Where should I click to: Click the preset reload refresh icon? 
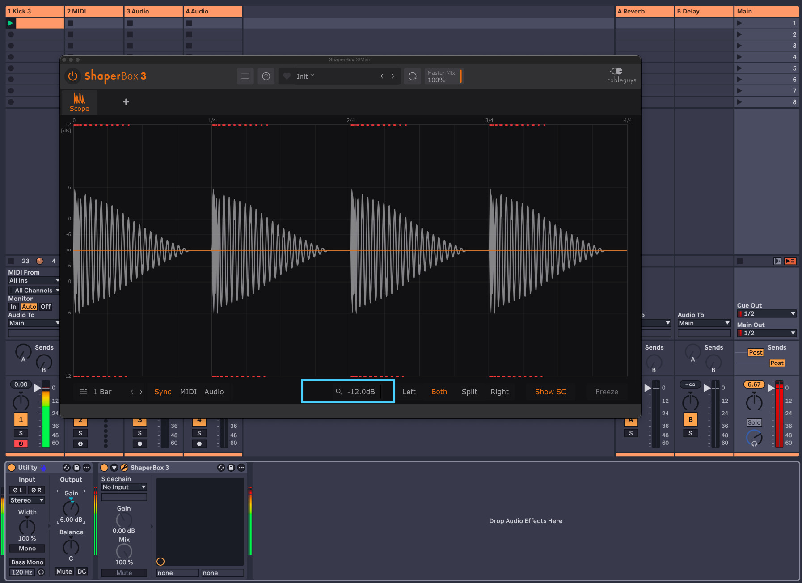[412, 76]
